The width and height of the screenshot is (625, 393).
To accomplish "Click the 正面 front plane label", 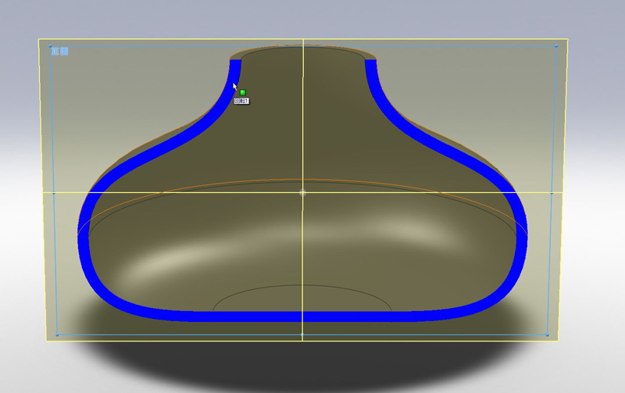I will tap(59, 52).
